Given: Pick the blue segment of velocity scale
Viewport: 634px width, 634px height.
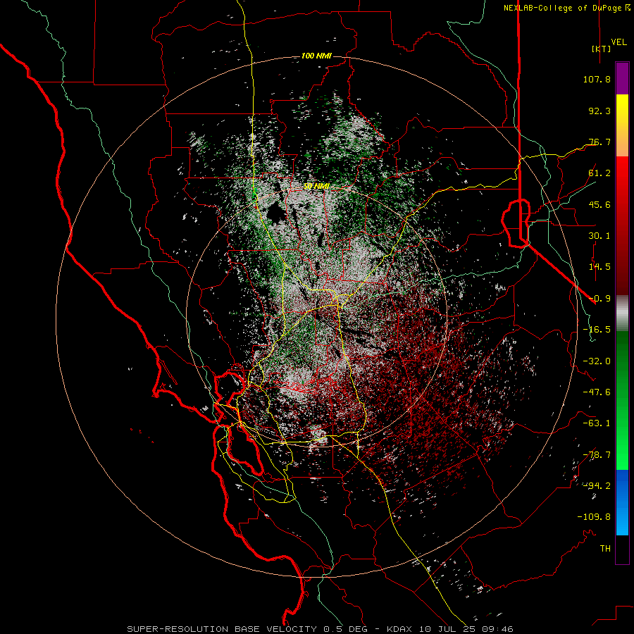Looking at the screenshot, I should click(622, 502).
